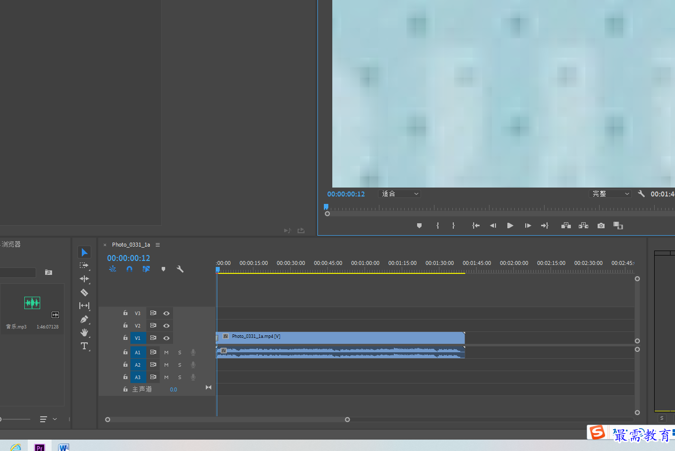This screenshot has width=675, height=451.
Task: Target the V1 track header
Action: point(138,338)
